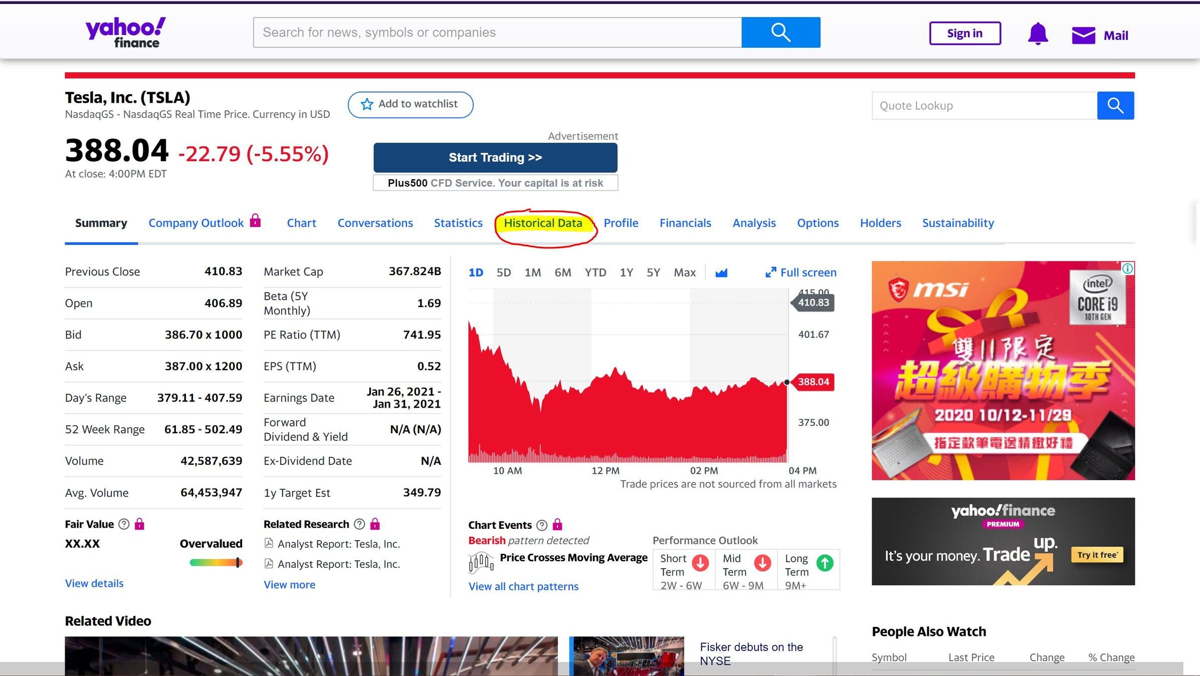This screenshot has height=676, width=1200.
Task: Click the Quote Lookup magnifier button
Action: coord(1115,106)
